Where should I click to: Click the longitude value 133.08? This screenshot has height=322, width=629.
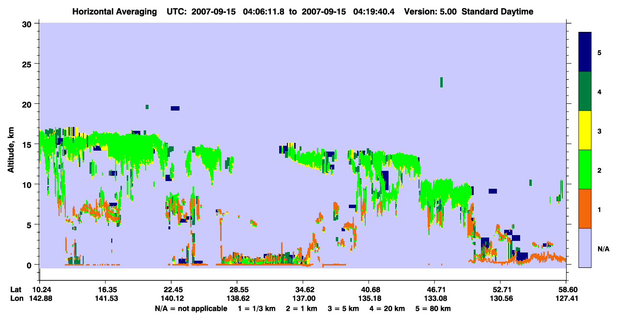pyautogui.click(x=434, y=298)
